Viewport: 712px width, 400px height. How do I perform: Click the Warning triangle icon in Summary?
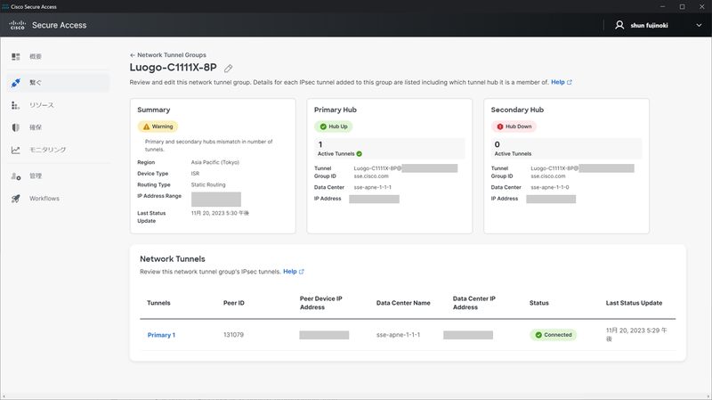(146, 127)
